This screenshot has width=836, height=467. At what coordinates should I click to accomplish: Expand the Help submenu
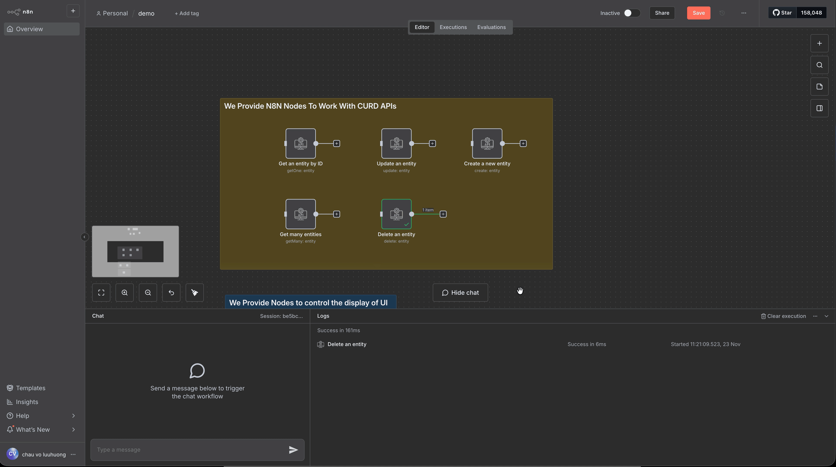click(41, 415)
